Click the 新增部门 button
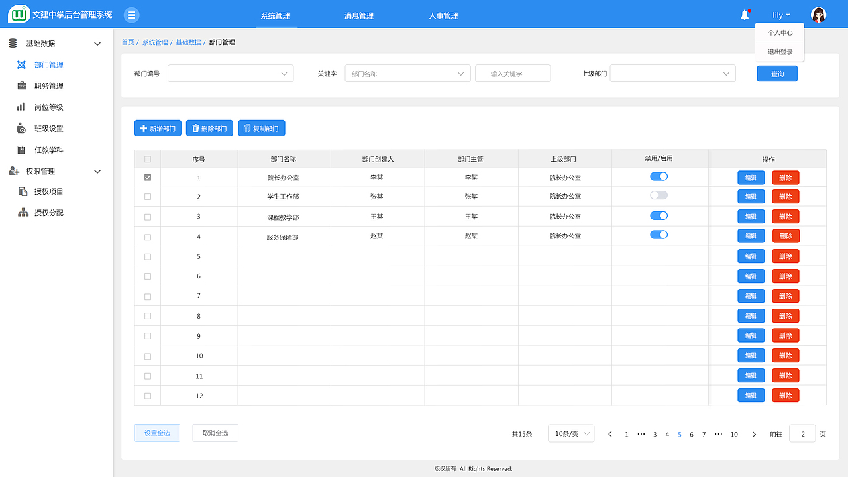The height and width of the screenshot is (477, 848). pyautogui.click(x=157, y=128)
